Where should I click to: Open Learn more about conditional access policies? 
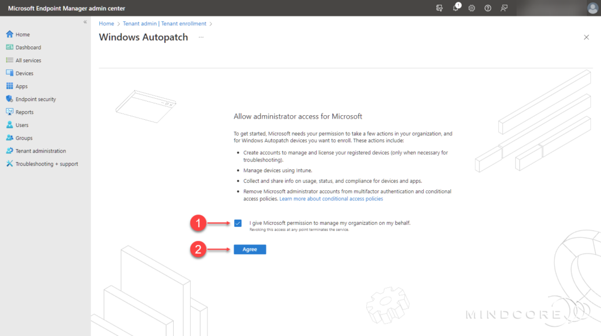point(331,199)
